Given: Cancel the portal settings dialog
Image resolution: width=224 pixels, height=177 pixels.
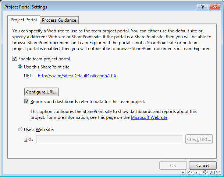Looking at the screenshot, I should point(203,166).
